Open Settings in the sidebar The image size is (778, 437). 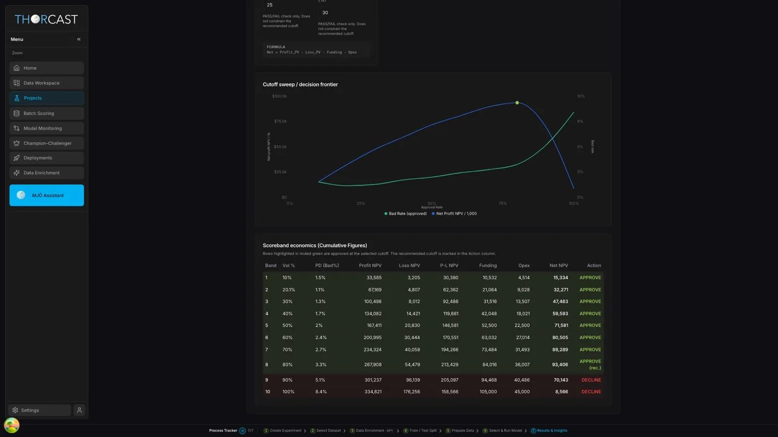click(x=40, y=410)
